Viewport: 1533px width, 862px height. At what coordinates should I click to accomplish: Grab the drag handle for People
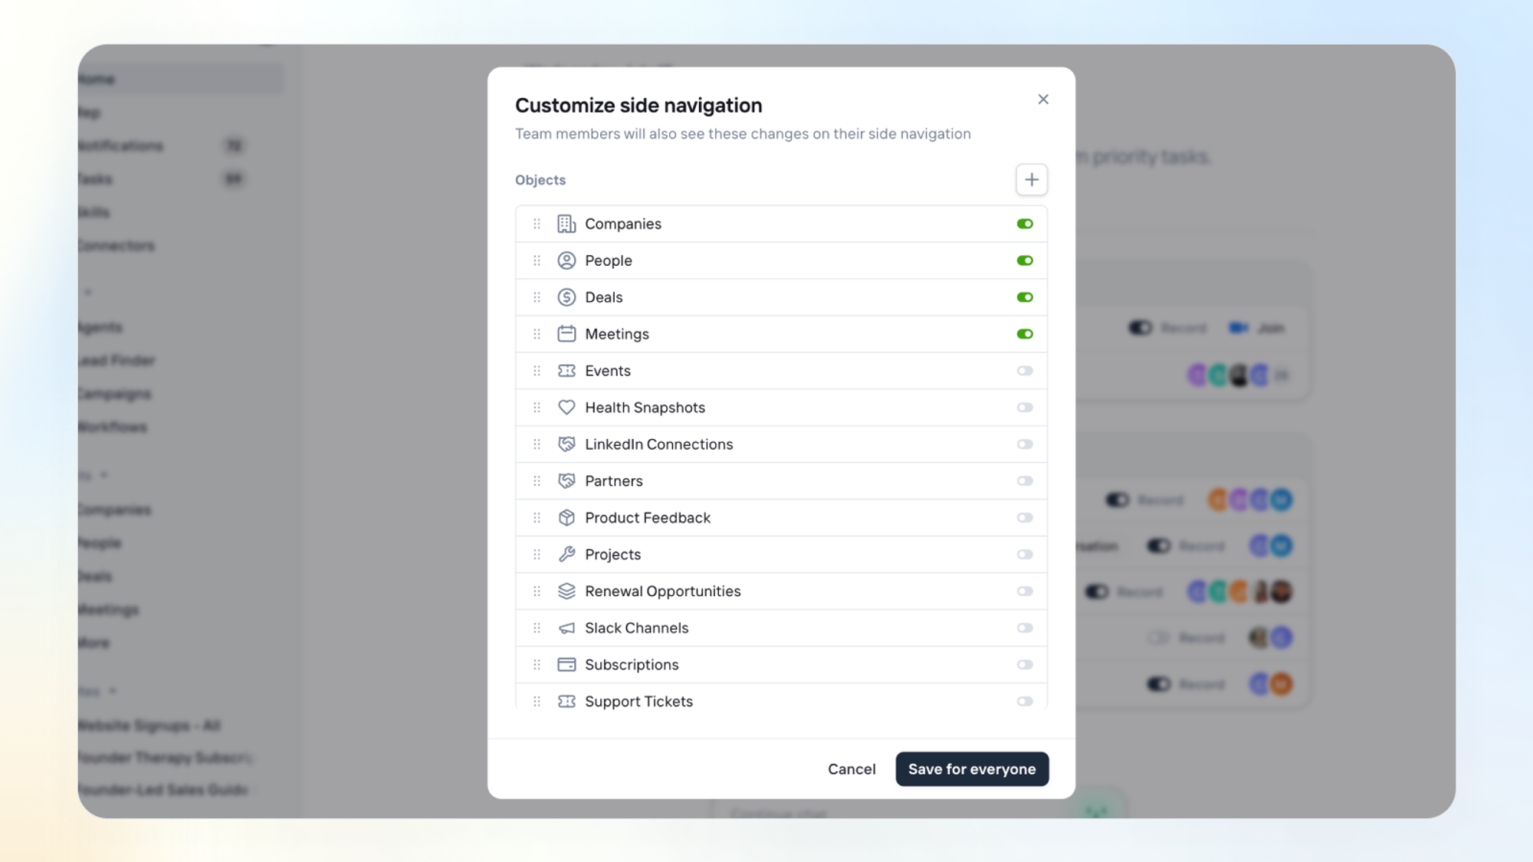pyautogui.click(x=537, y=261)
